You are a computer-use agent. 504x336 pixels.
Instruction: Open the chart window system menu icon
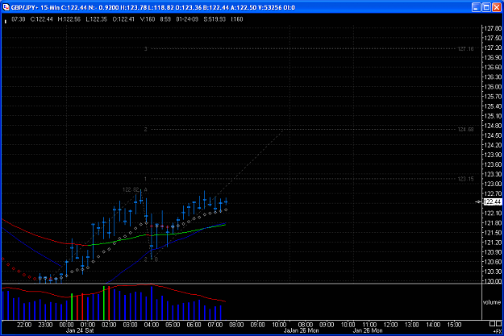(6, 7)
